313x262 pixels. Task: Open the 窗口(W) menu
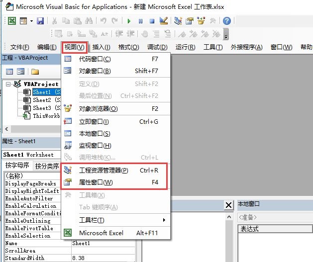click(x=282, y=47)
